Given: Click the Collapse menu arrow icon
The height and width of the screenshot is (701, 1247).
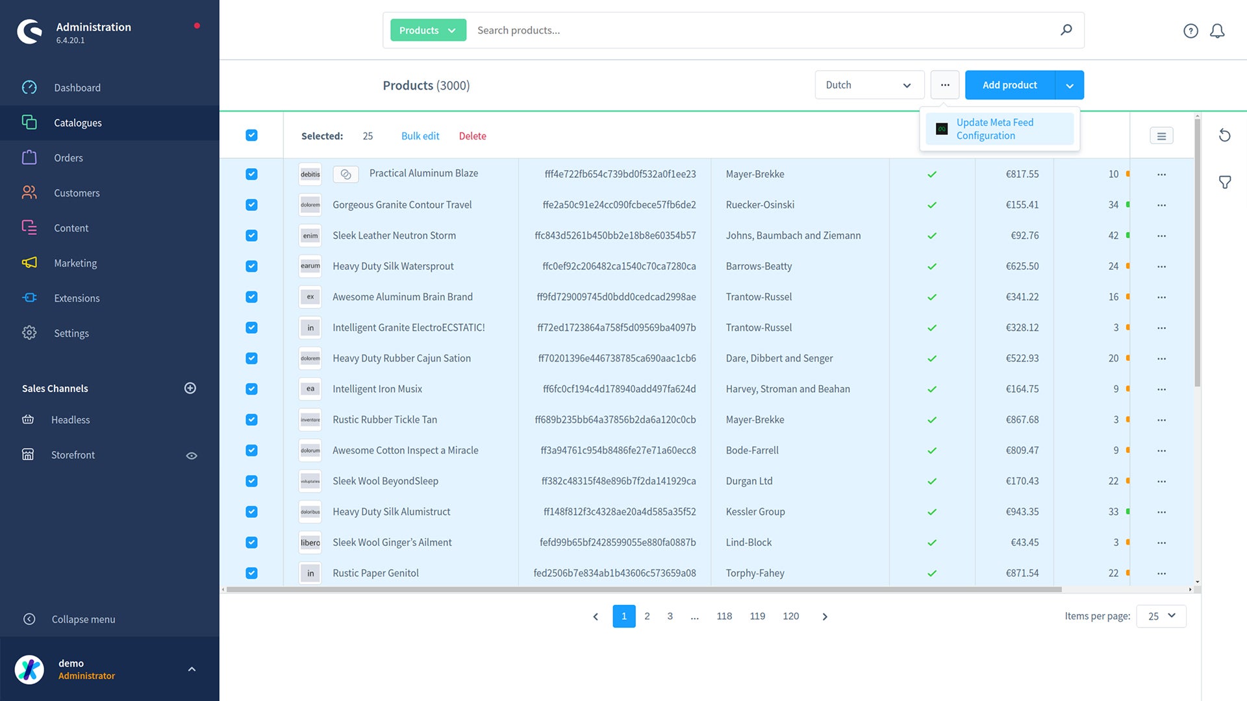Looking at the screenshot, I should click(x=29, y=619).
